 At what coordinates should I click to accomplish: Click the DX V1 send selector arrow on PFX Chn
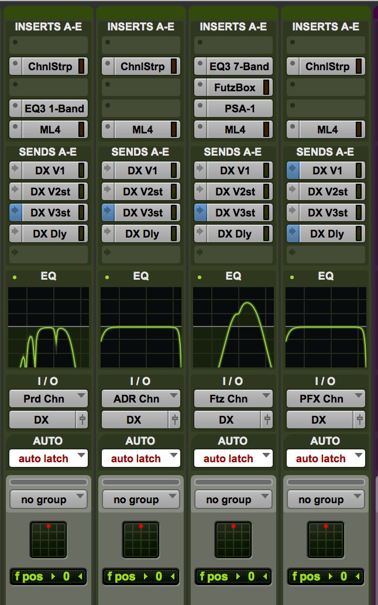click(x=293, y=170)
